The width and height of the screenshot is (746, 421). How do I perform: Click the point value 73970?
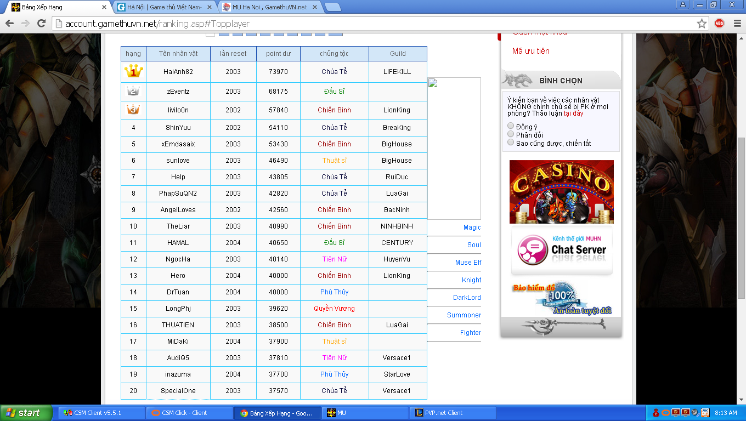coord(278,72)
